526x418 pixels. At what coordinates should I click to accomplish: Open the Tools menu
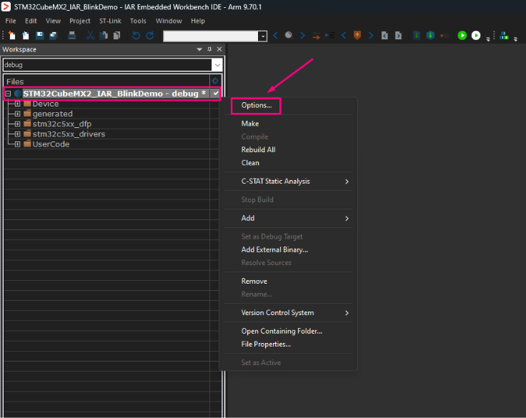[138, 21]
